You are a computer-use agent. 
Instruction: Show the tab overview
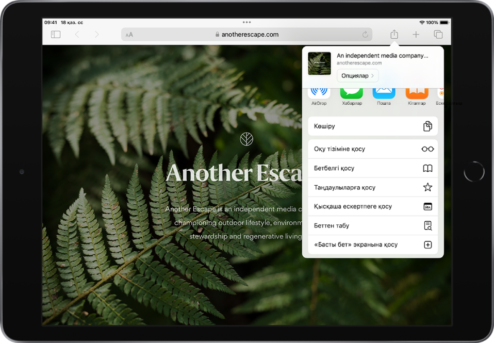pyautogui.click(x=438, y=35)
